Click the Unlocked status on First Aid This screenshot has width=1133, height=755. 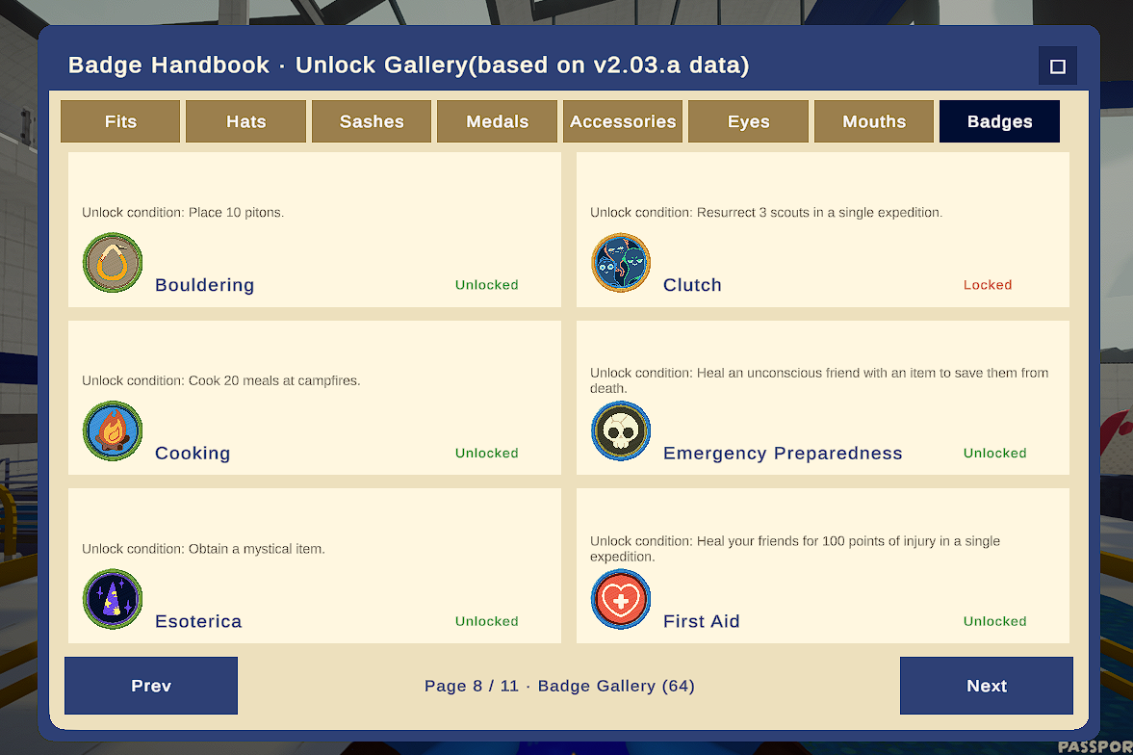(x=994, y=621)
